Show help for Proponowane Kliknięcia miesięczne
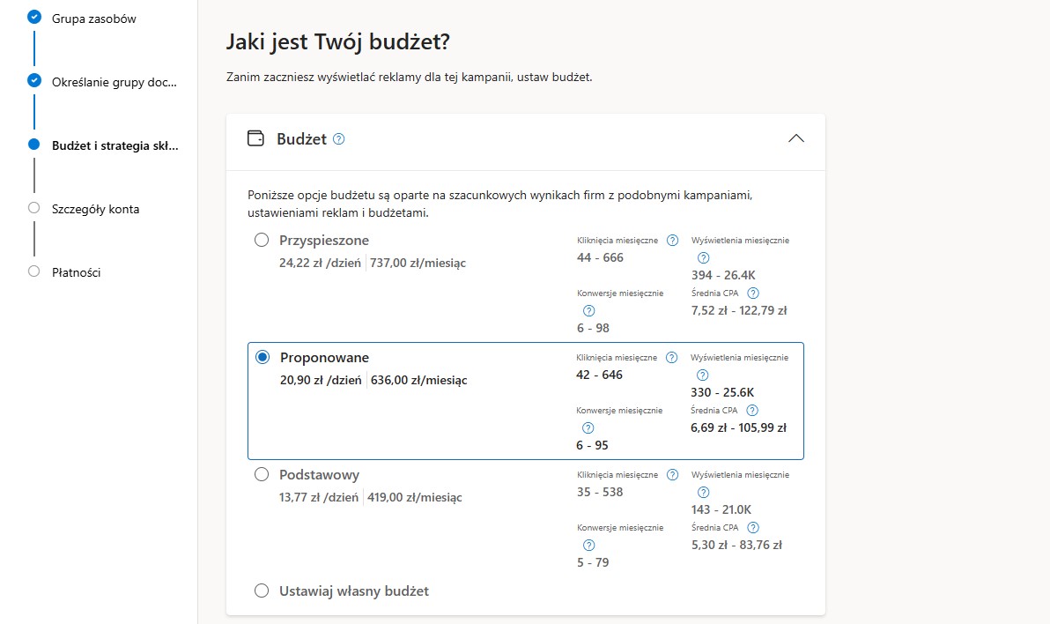The width and height of the screenshot is (1050, 624). coord(671,357)
